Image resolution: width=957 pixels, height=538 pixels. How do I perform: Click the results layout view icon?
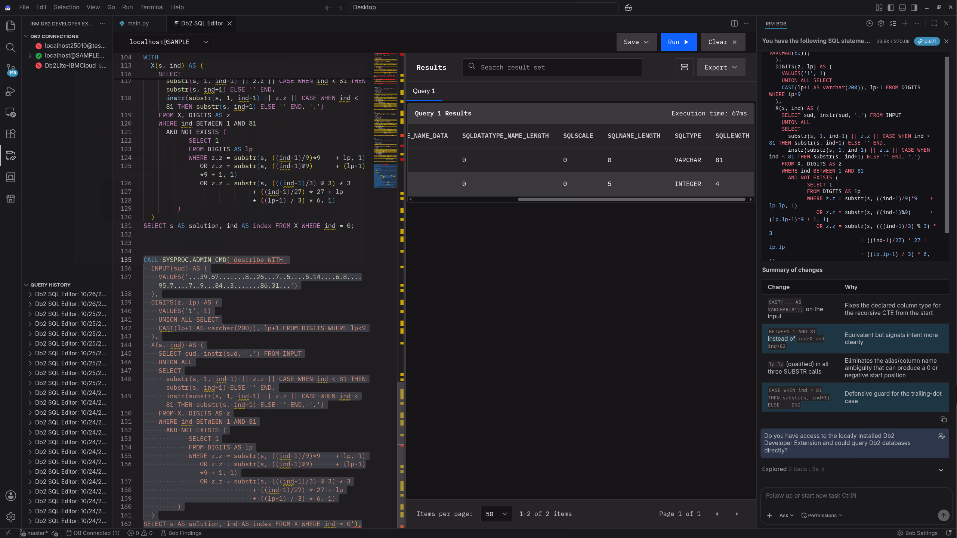[684, 67]
